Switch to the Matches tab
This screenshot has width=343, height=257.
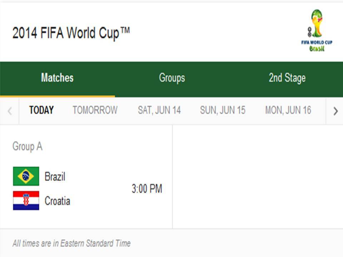click(x=57, y=78)
